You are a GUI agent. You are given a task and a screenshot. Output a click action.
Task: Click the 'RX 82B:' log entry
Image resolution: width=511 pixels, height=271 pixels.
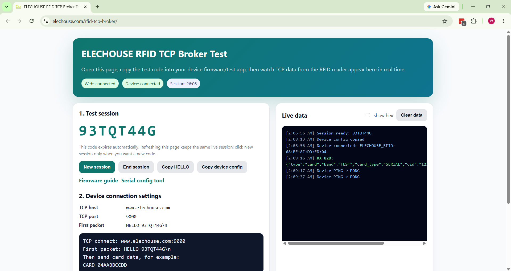click(x=310, y=158)
